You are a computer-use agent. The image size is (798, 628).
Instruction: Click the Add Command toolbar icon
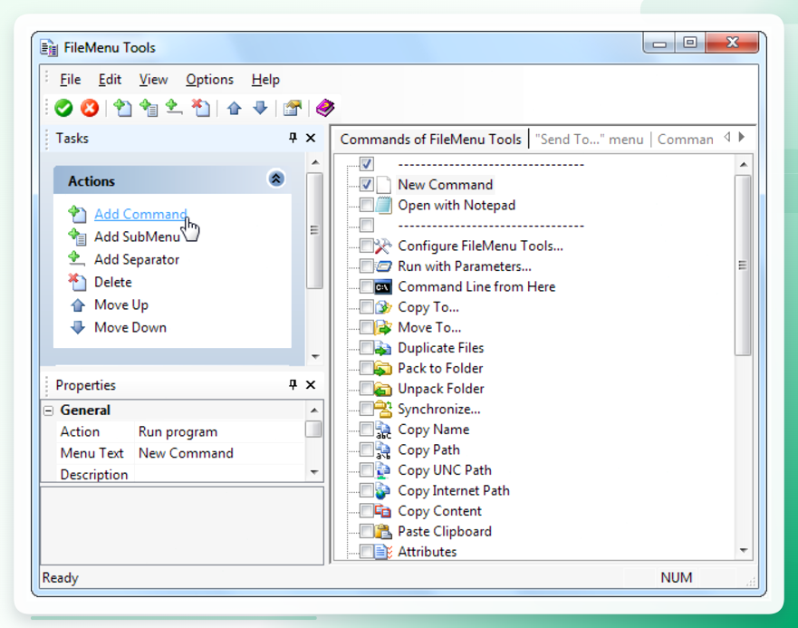click(122, 108)
